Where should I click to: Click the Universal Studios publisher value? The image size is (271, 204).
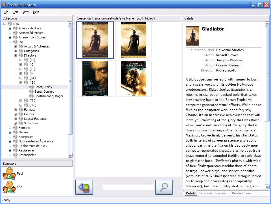[230, 50]
